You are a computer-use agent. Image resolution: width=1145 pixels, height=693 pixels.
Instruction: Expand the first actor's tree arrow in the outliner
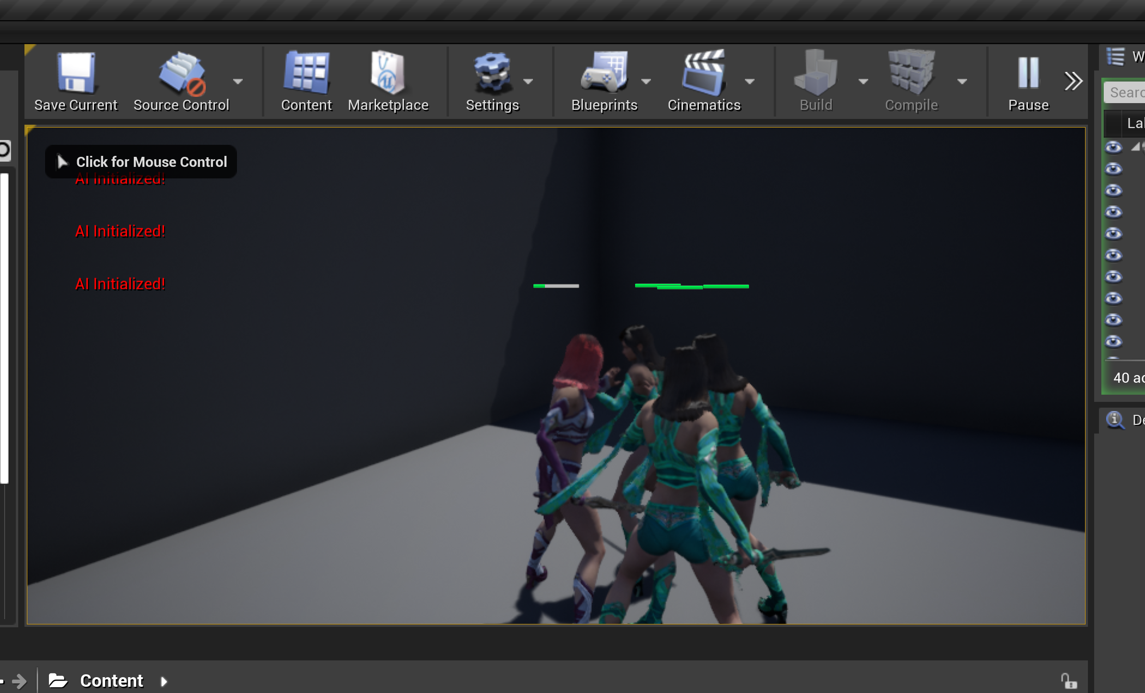click(x=1136, y=147)
